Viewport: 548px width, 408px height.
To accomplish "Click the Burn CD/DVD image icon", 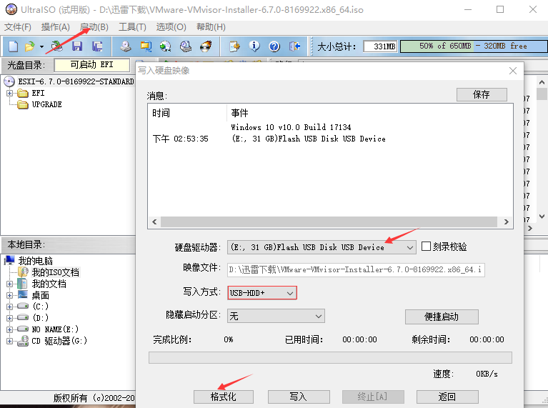I will (206, 46).
